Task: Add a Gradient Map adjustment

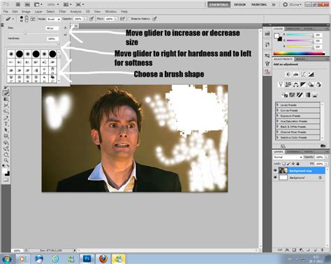Action: [307, 95]
